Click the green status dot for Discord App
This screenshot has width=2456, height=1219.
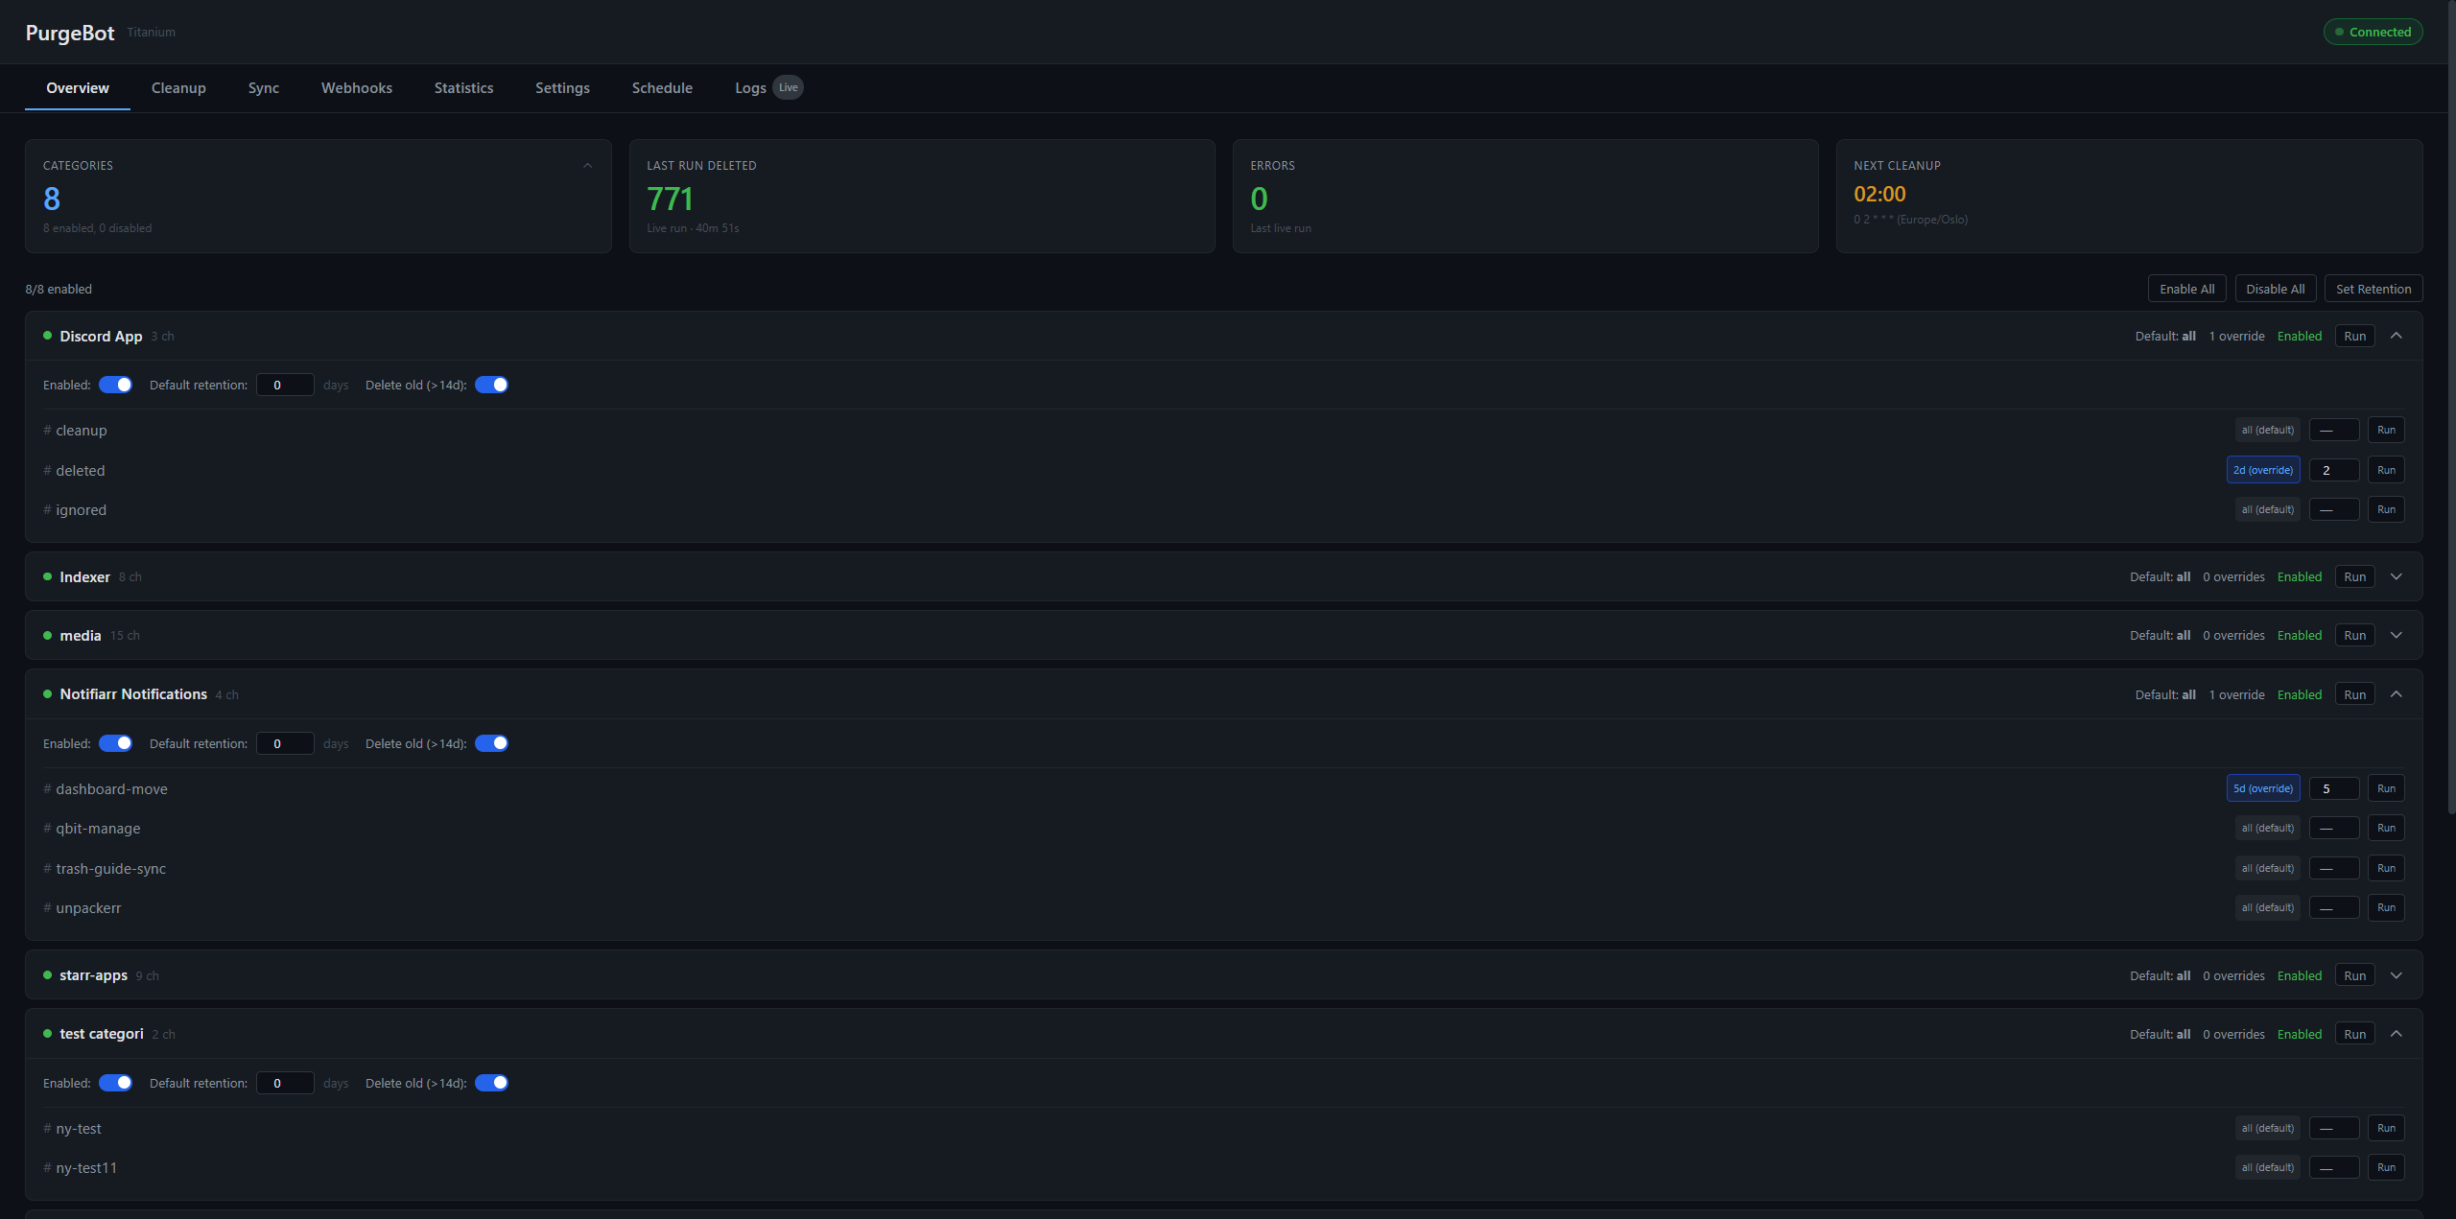[x=47, y=336]
